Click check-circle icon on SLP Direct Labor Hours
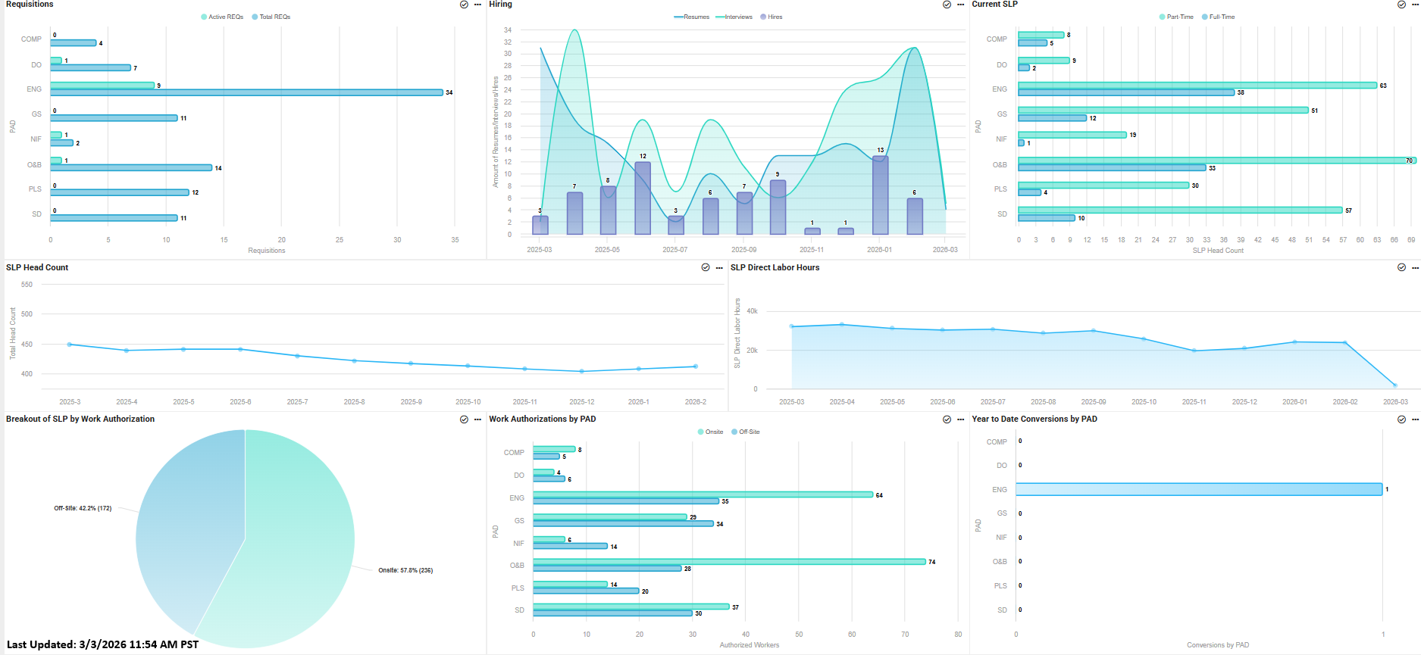Screen dimensions: 1421x655 (x=1401, y=267)
